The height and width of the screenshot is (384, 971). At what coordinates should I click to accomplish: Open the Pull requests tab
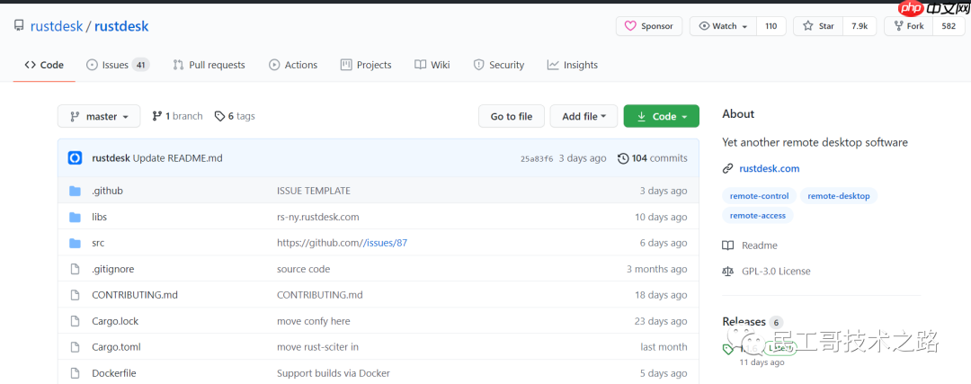coord(209,65)
